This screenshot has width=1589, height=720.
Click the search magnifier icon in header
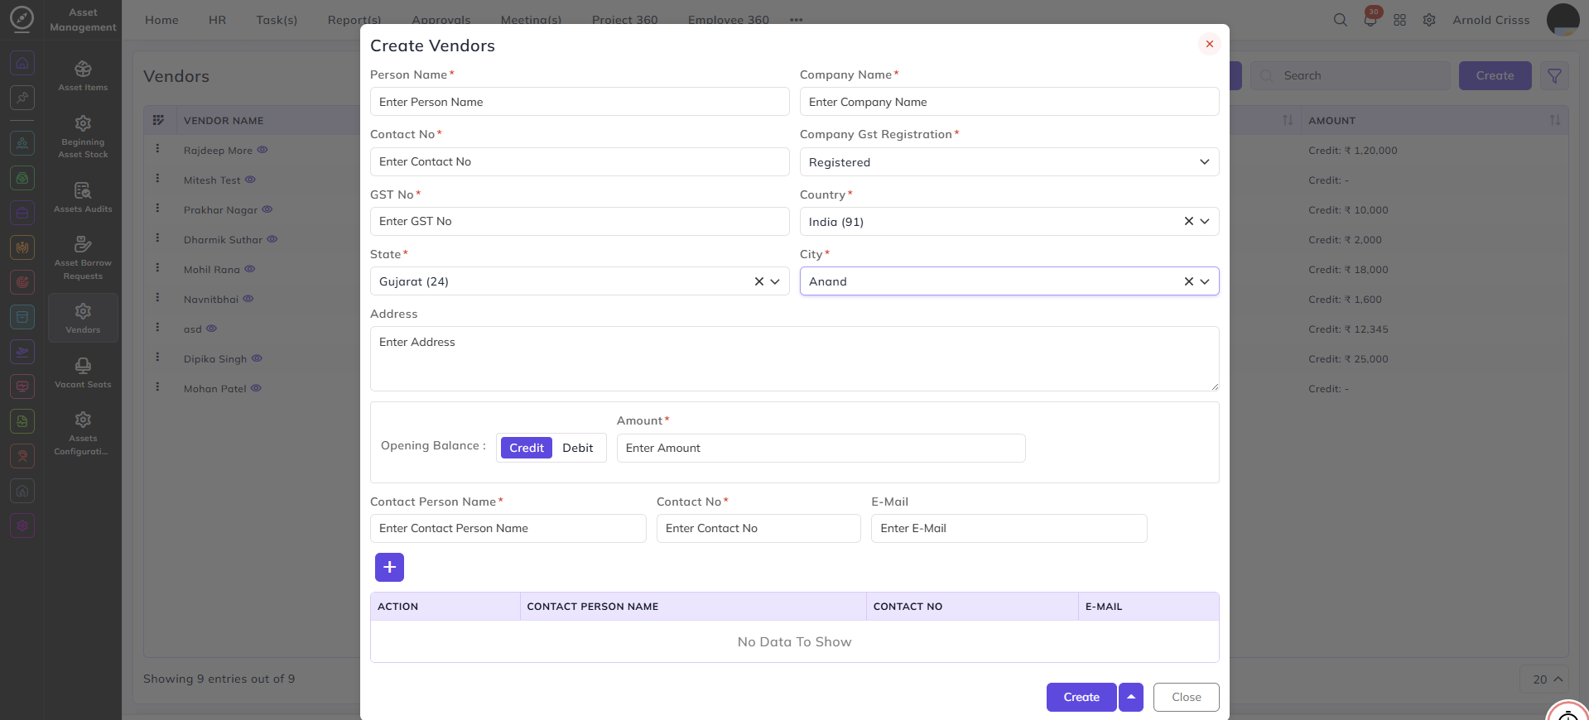click(x=1340, y=20)
